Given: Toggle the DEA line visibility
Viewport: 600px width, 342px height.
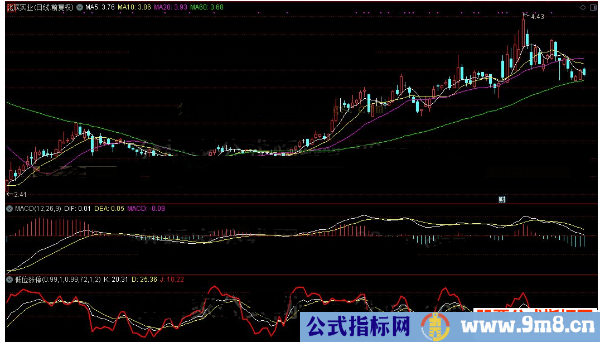Looking at the screenshot, I should pos(110,208).
